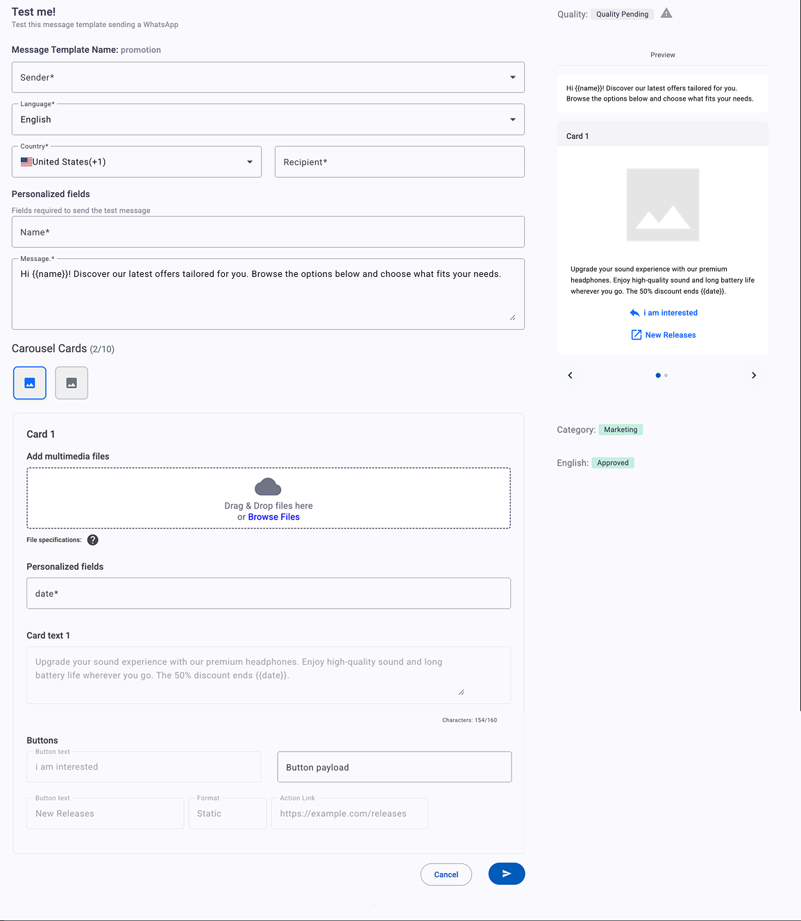Open file specifications help question mark

(93, 540)
